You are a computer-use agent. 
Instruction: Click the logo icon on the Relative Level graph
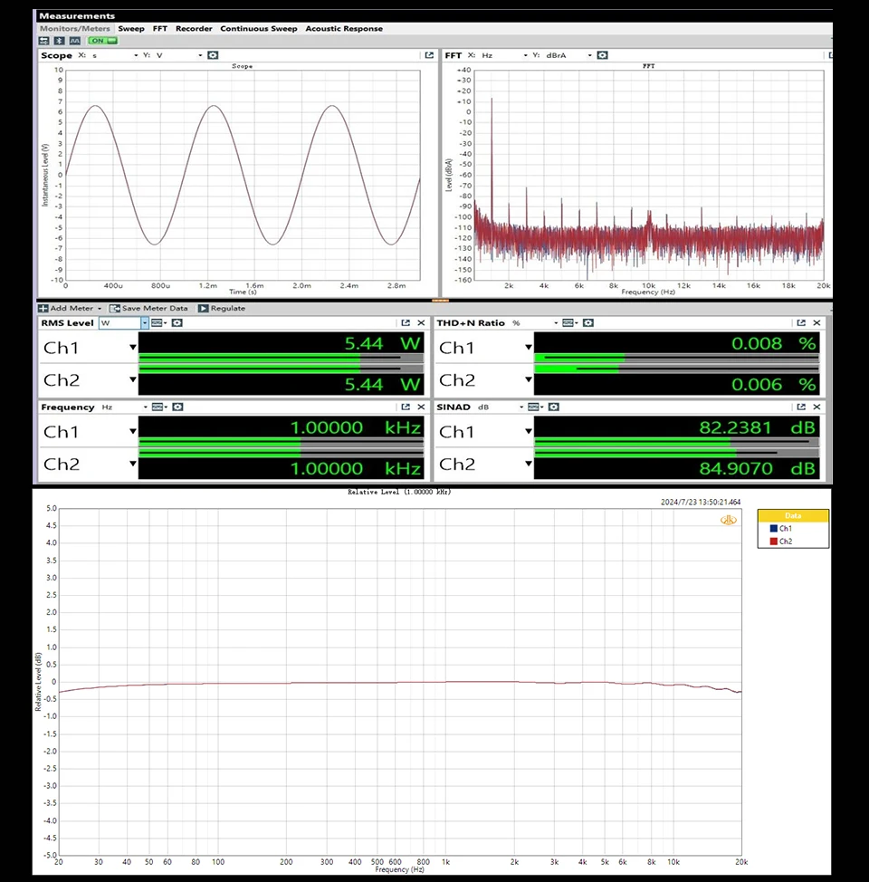[x=729, y=520]
